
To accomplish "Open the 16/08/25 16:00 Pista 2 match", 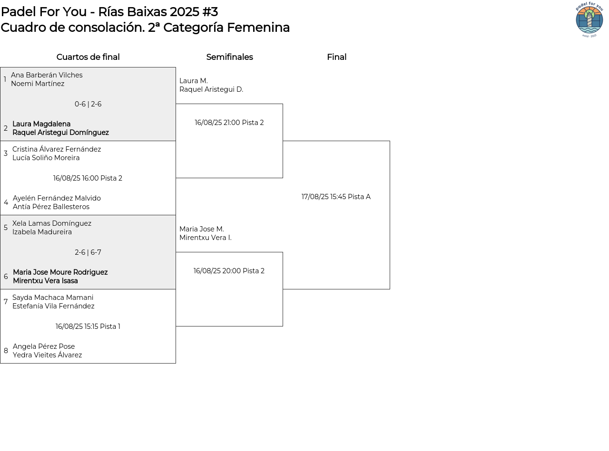I will (88, 178).
